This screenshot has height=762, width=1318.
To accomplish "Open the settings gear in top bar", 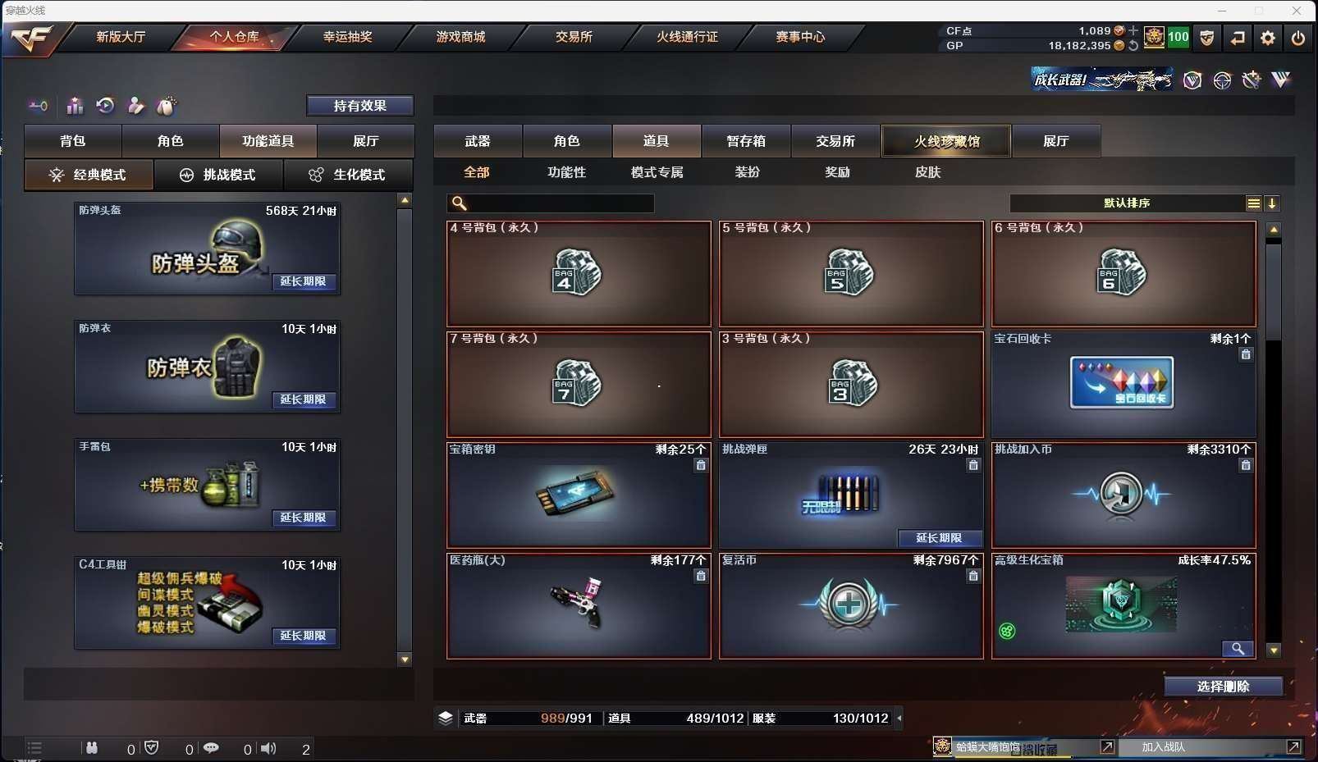I will [1267, 38].
